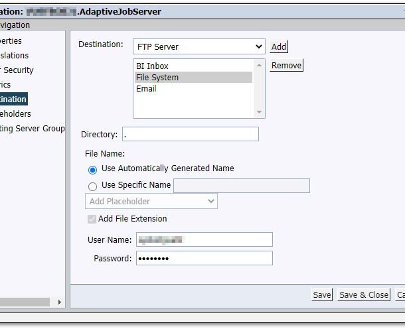
Task: Click the Save & Close button
Action: (x=364, y=295)
